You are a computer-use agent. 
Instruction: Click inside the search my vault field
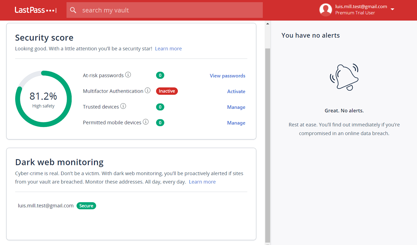(x=164, y=10)
